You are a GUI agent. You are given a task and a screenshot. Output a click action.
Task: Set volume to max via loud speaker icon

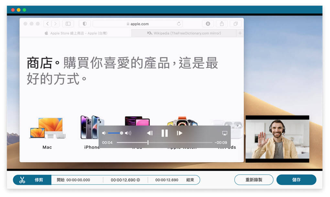coord(128,133)
